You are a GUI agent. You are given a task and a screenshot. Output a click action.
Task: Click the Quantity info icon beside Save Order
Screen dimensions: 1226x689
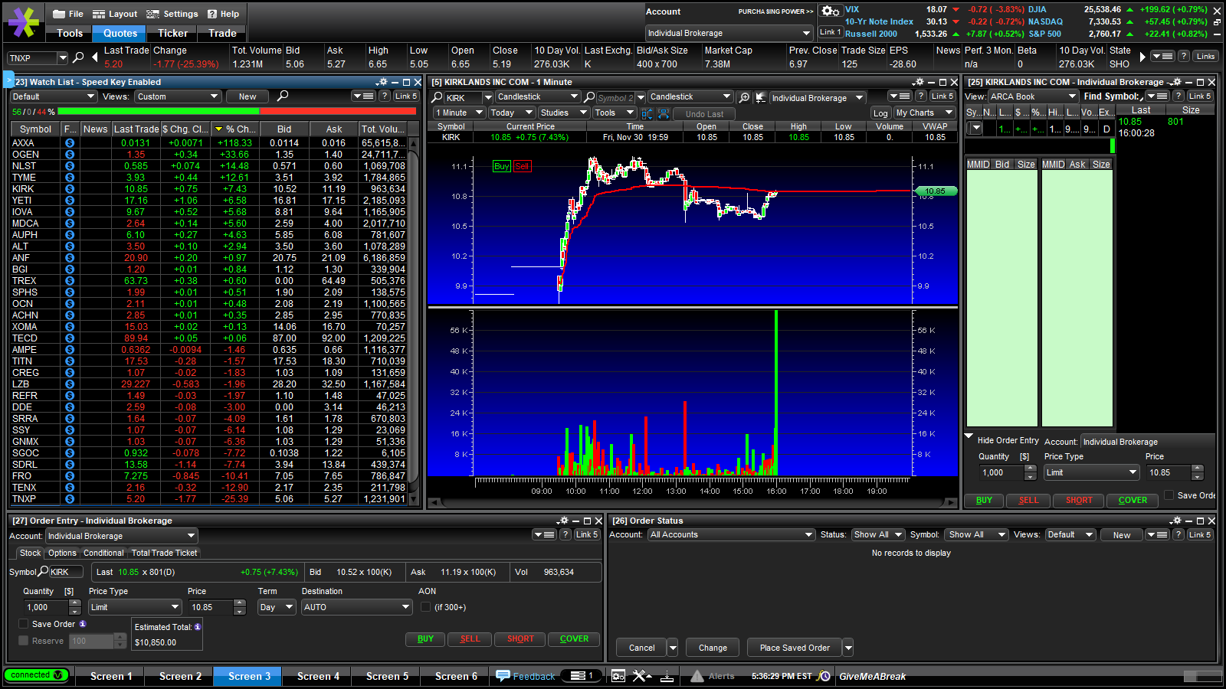pos(83,624)
